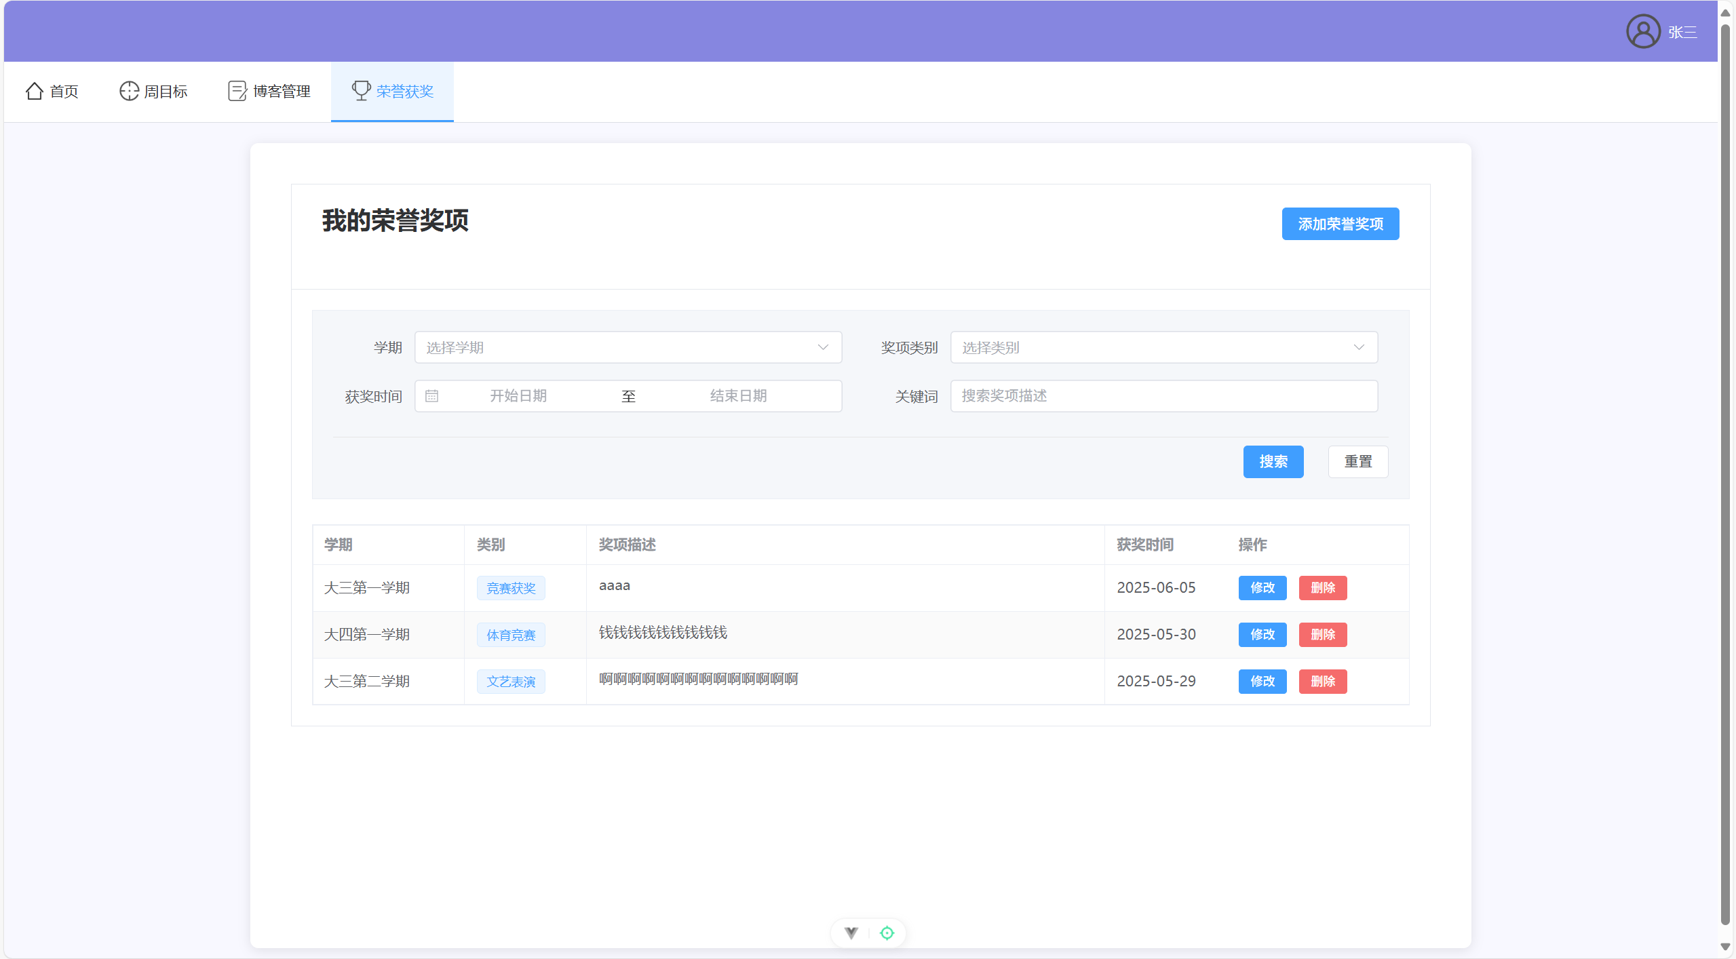Viewport: 1736px width, 959px height.
Task: Click the note icon beside 博客管理
Action: click(x=237, y=91)
